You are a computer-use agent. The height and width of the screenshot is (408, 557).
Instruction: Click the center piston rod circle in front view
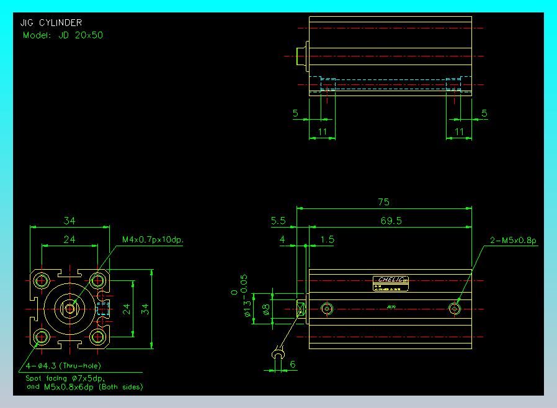click(x=69, y=308)
